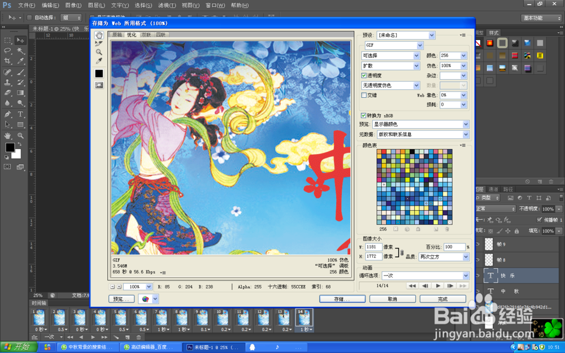Hide the 快乐 text layer eye icon
The image size is (565, 353).
478,276
